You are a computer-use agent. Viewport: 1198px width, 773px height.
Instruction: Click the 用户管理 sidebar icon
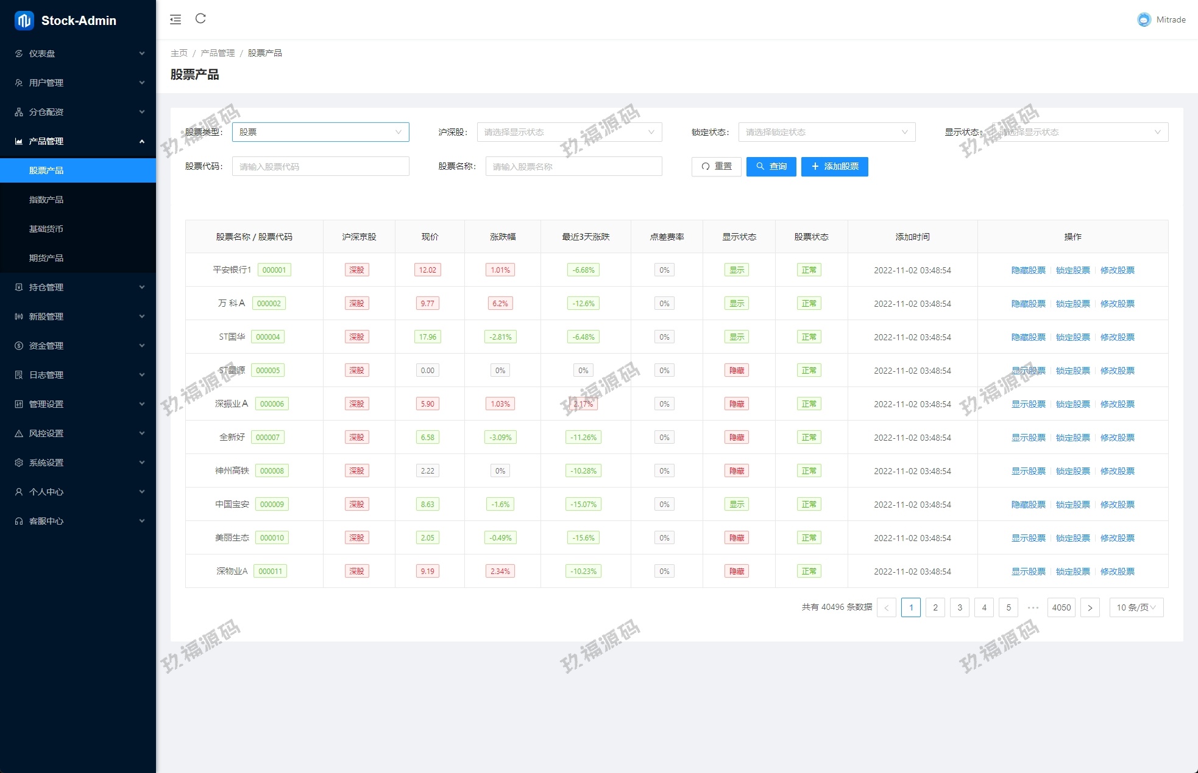click(19, 83)
